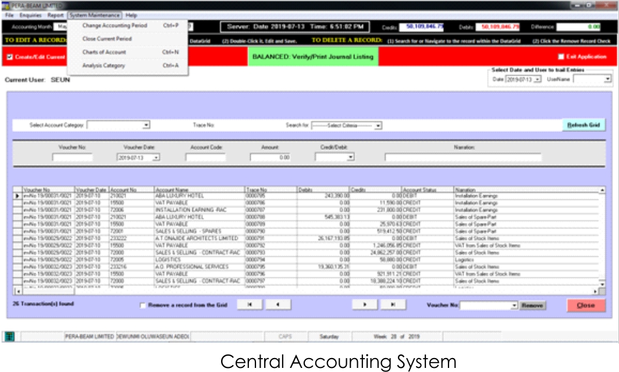Toggle the Create/Edit Current checkbox
Viewport: 619px width, 372px height.
9,57
